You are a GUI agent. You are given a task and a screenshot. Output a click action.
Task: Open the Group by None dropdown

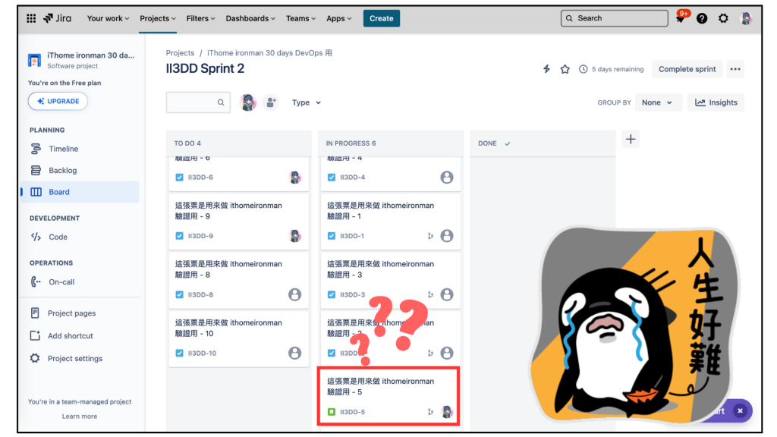[657, 102]
